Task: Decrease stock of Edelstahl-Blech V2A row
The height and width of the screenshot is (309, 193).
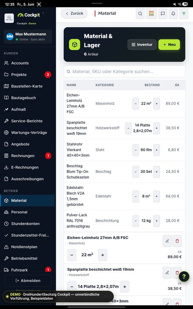Action: coord(136,196)
